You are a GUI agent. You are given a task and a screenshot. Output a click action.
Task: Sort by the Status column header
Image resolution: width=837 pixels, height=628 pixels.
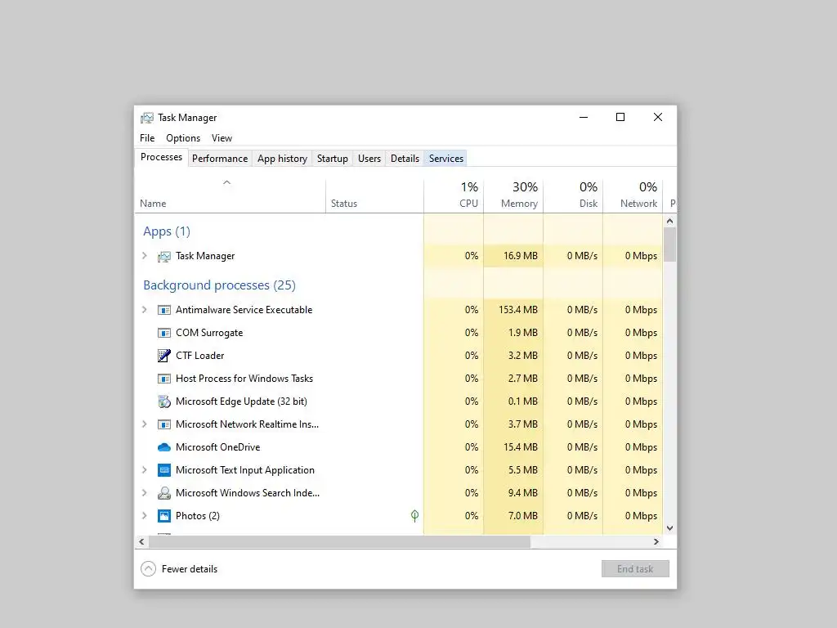coord(374,196)
